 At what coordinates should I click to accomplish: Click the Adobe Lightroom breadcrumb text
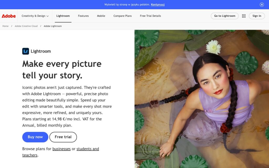click(x=53, y=26)
